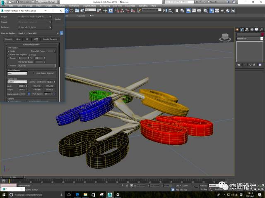Select the Active Time Segment radio button
Viewport: 265px width, 198px height.
[8, 54]
